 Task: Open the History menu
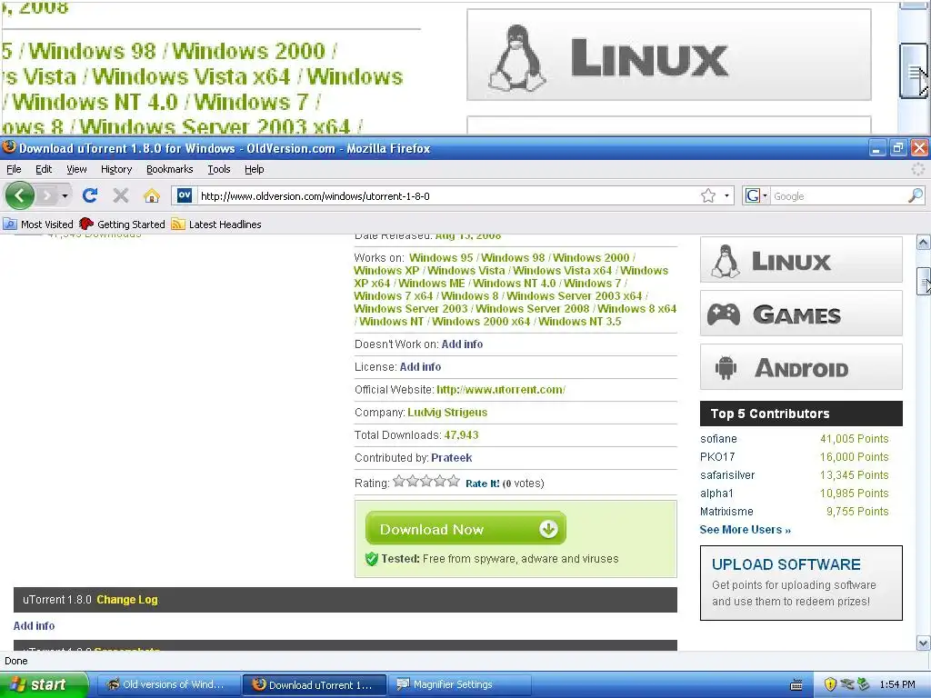[x=116, y=169]
